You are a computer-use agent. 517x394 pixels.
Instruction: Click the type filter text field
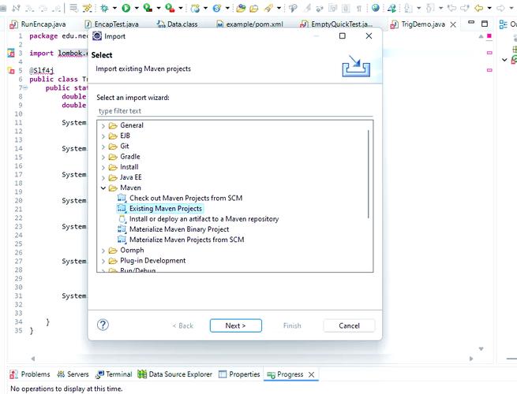click(234, 111)
